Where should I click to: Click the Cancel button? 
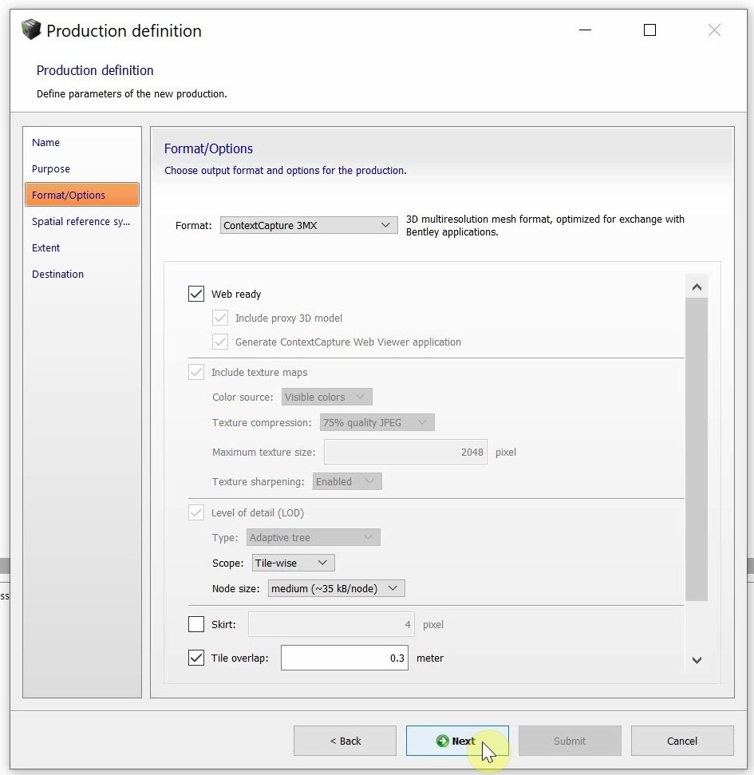click(x=682, y=741)
